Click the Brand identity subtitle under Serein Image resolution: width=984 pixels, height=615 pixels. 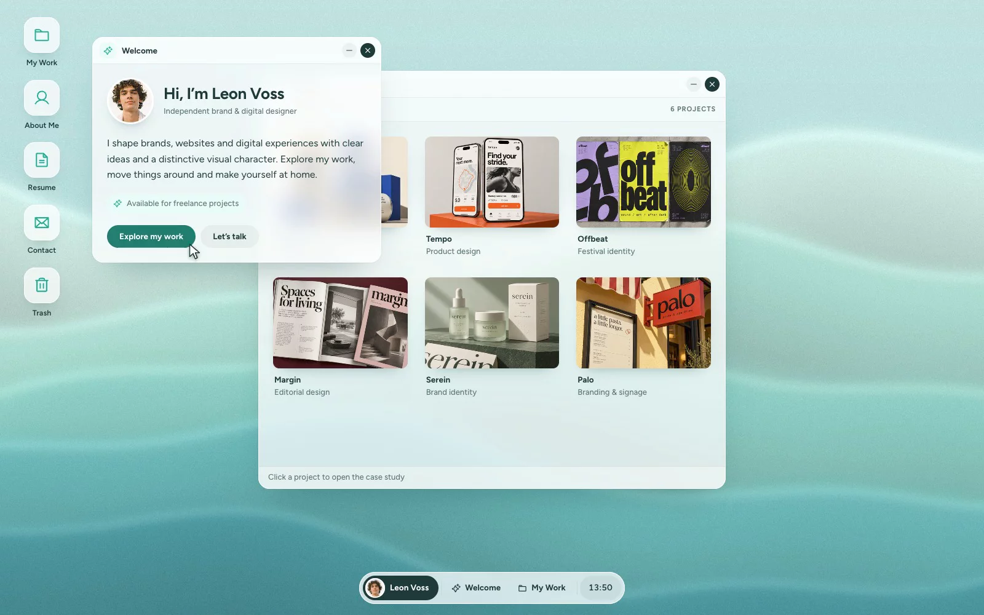(451, 392)
